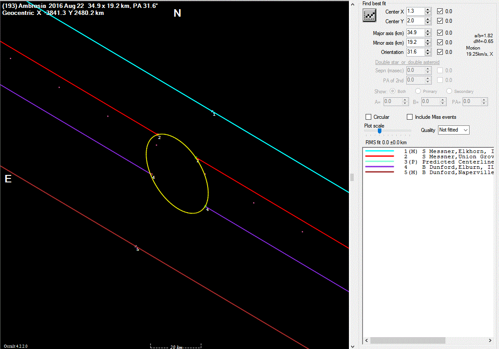Viewport: 499px width, 349px height.
Task: Click the PA of 2nd input field
Action: (x=416, y=80)
